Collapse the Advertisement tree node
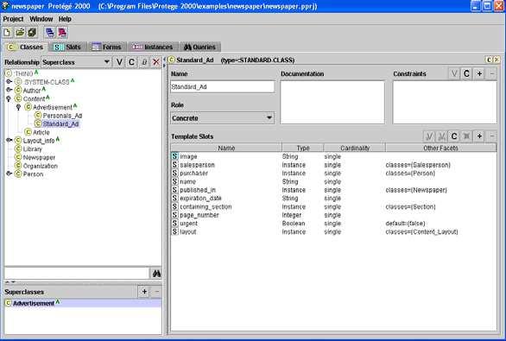 click(x=19, y=107)
